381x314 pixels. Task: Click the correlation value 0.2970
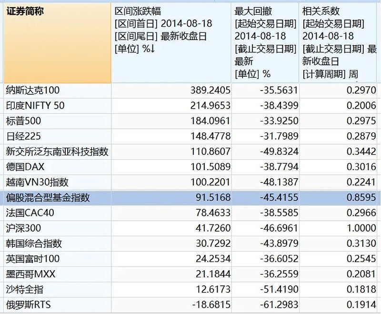click(x=361, y=91)
